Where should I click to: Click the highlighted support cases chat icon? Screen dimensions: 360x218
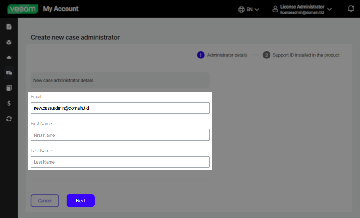8,73
